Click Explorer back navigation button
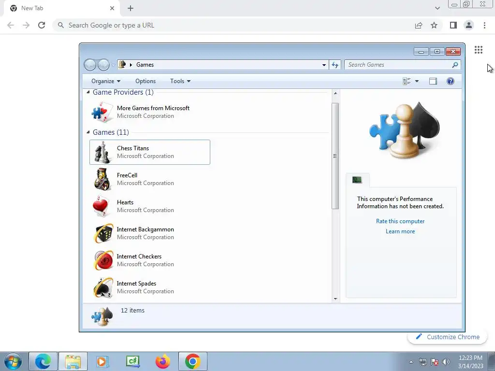This screenshot has width=495, height=371. point(90,65)
